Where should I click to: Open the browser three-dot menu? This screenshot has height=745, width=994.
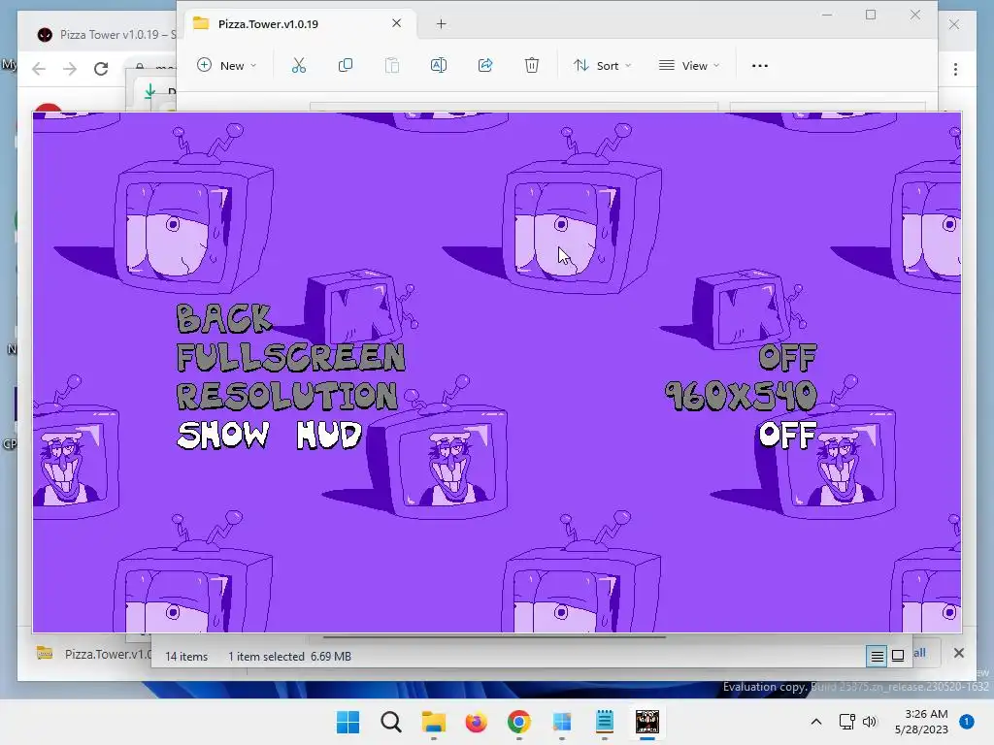coord(955,69)
